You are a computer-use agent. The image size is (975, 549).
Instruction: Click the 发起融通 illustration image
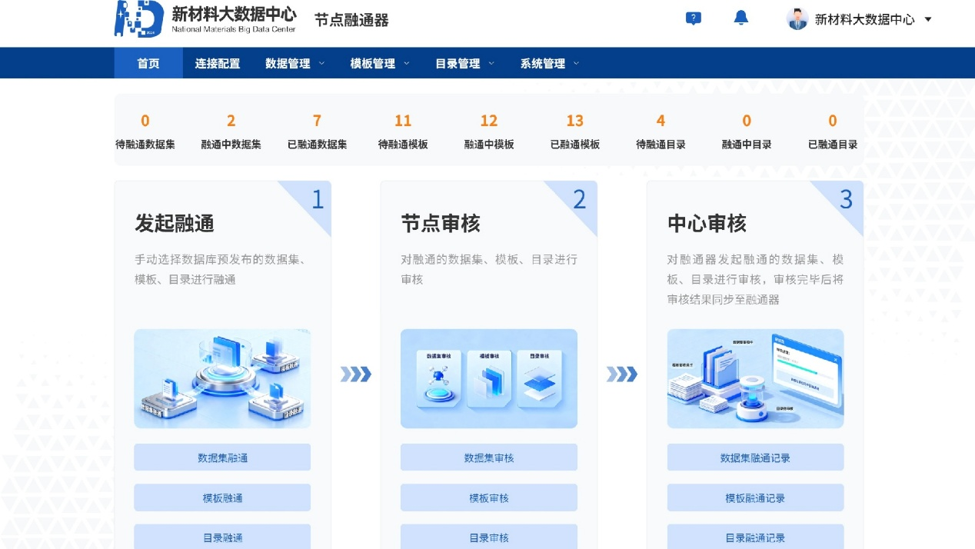click(222, 378)
